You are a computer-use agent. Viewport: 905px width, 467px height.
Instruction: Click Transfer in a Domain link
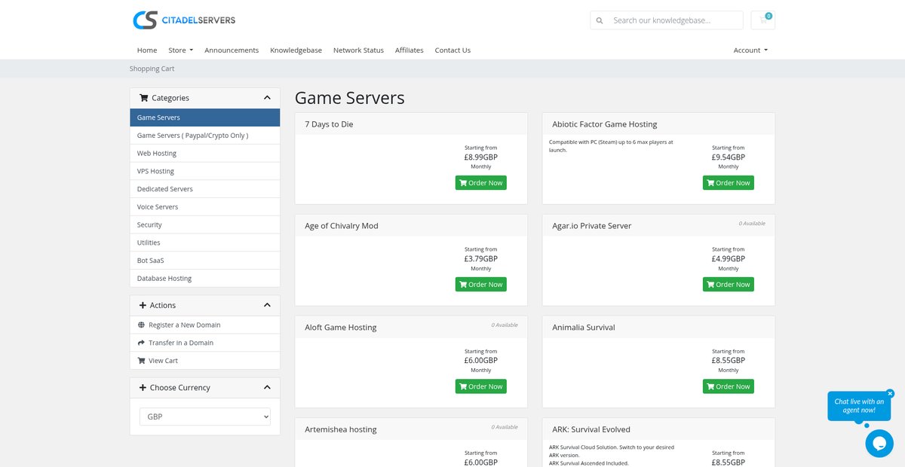181,343
